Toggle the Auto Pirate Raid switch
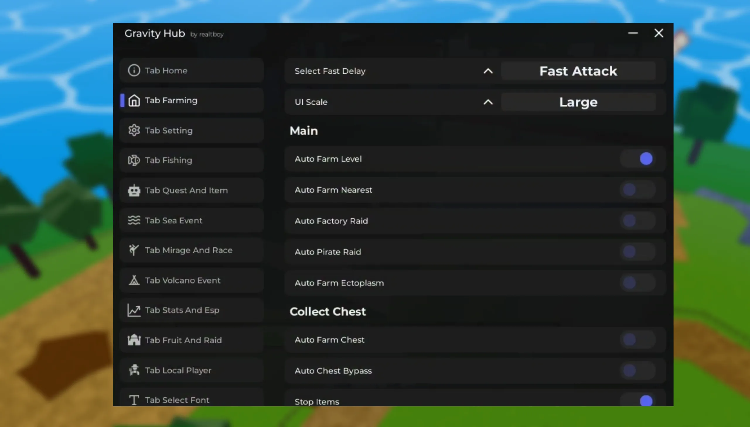750x427 pixels. (x=637, y=252)
